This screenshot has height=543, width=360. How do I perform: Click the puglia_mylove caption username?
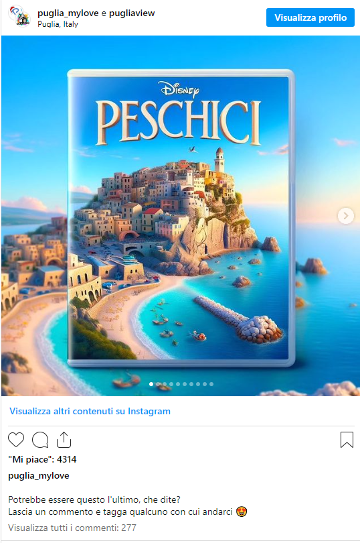click(38, 476)
